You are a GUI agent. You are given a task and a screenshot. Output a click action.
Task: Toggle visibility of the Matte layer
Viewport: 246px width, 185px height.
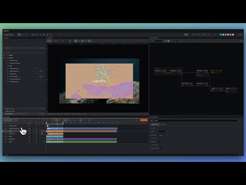tap(5, 142)
